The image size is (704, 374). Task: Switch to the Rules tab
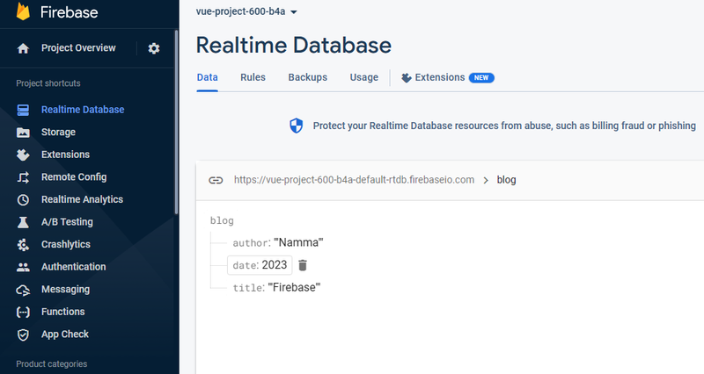253,77
